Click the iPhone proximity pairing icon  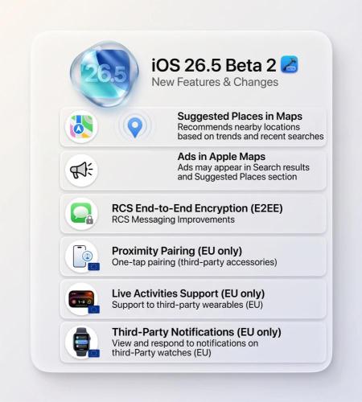81,256
